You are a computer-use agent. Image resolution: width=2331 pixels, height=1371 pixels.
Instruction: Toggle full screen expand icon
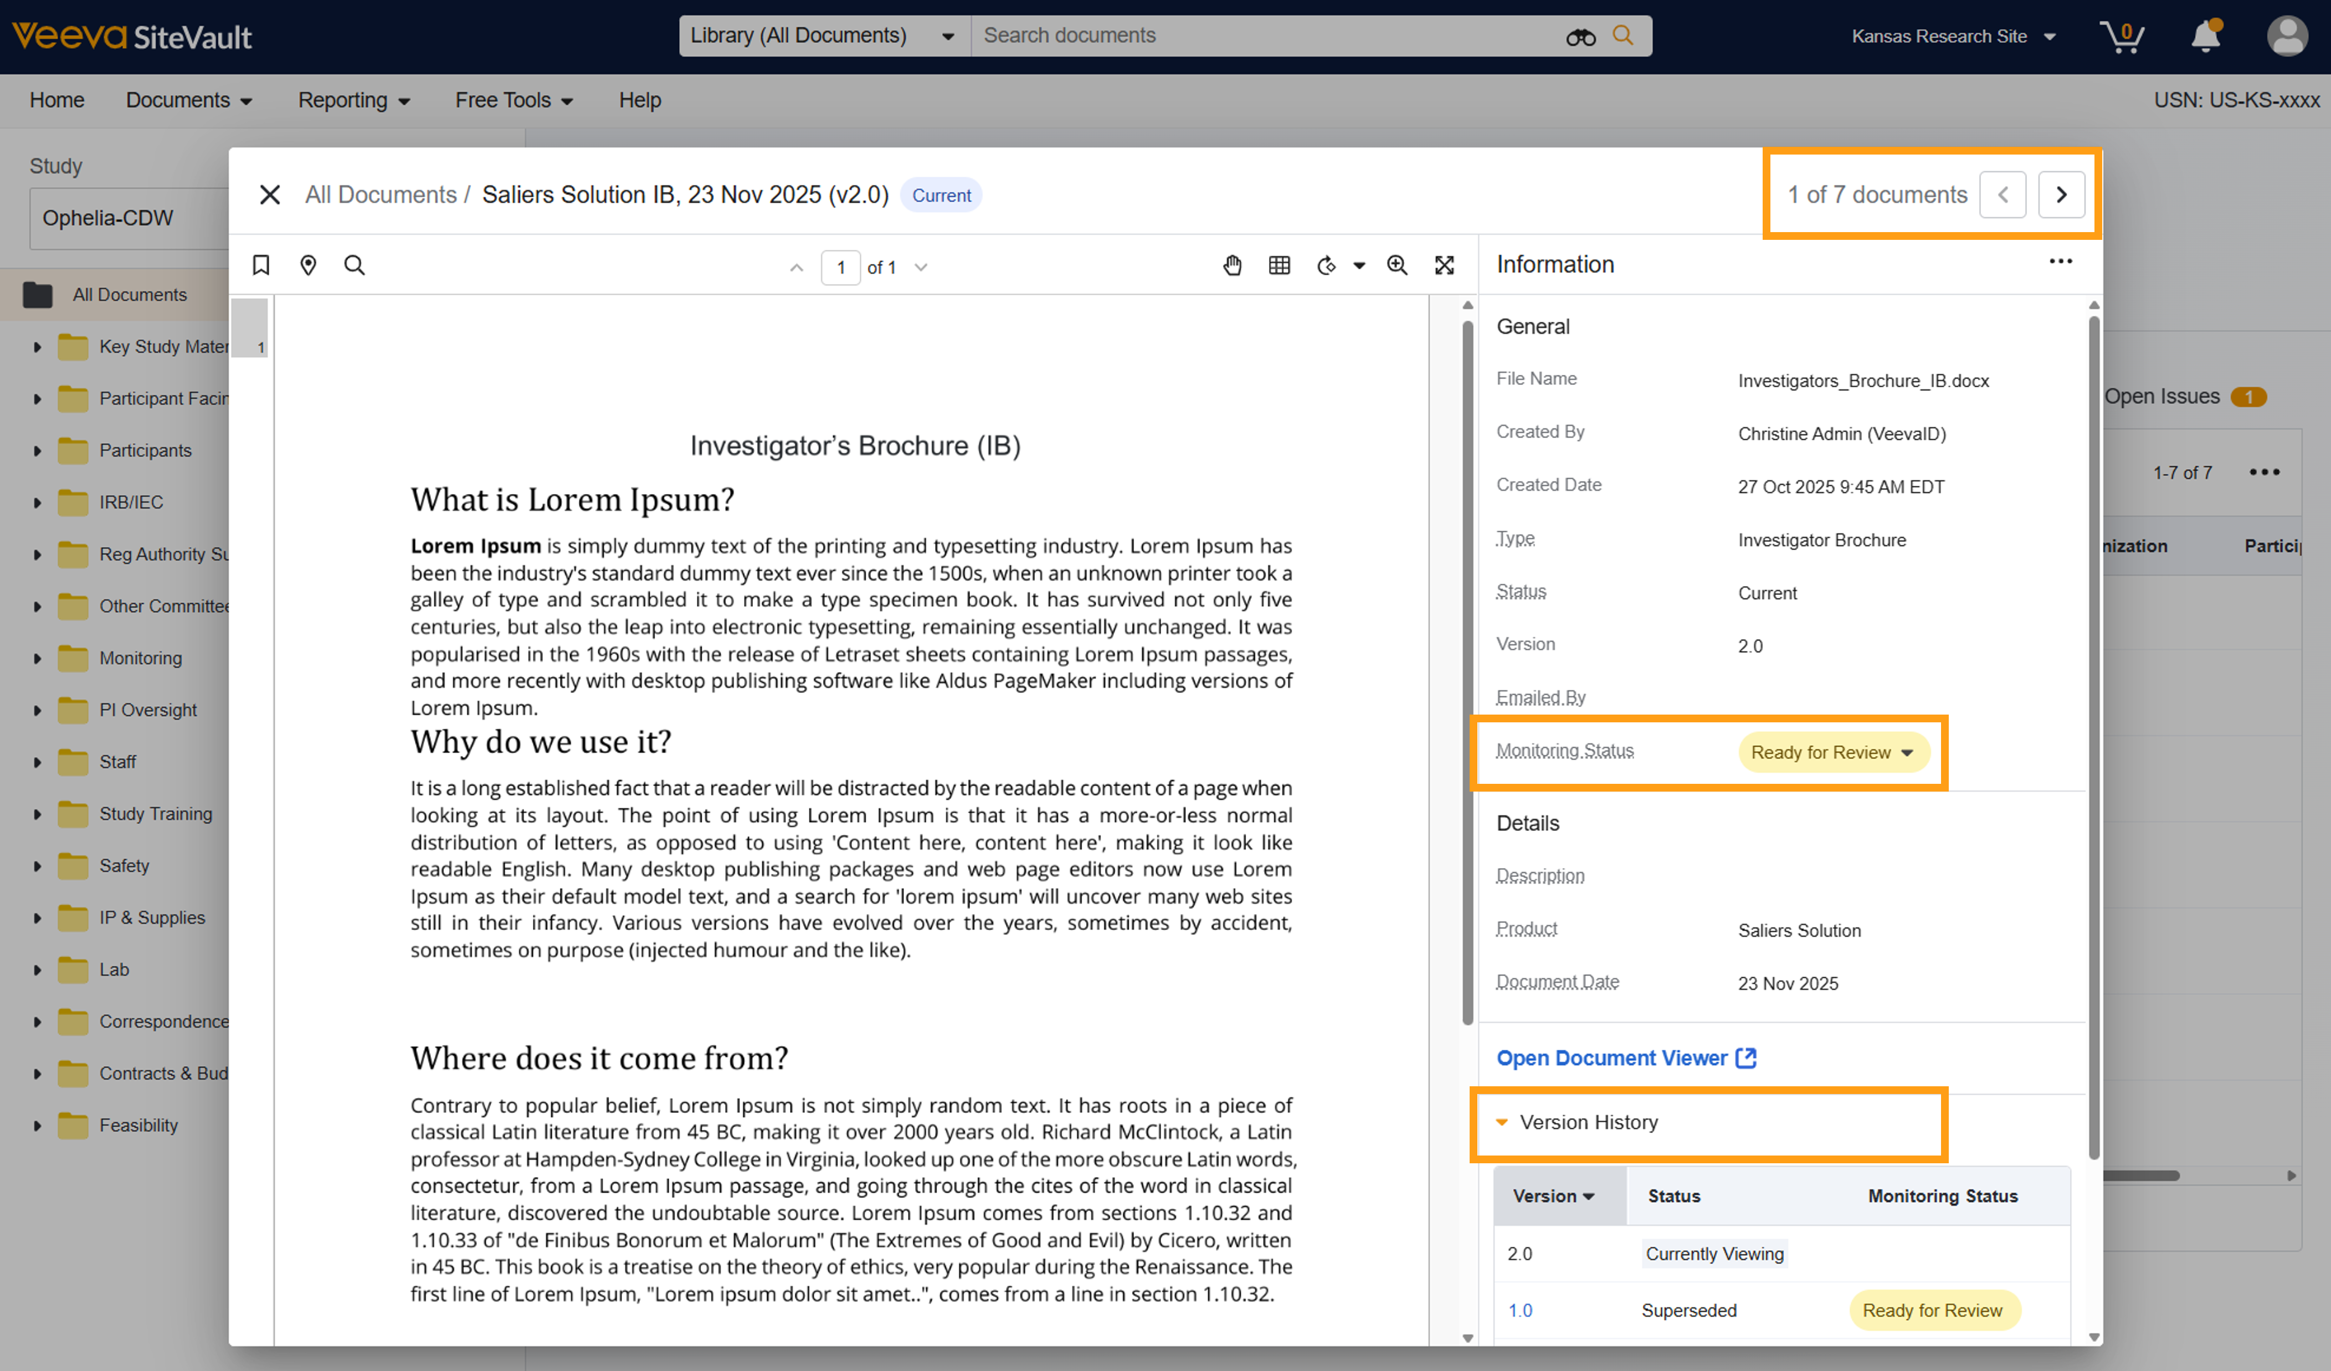pyautogui.click(x=1444, y=265)
